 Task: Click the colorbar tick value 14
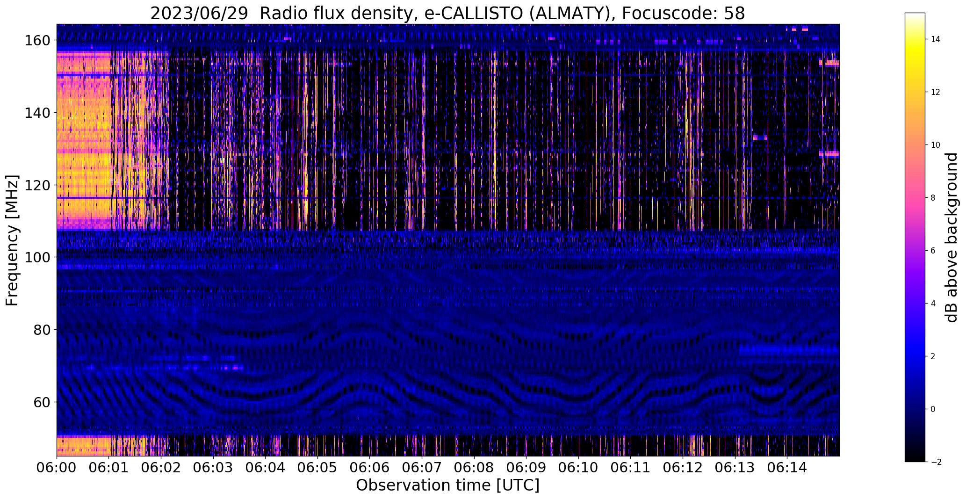(936, 39)
